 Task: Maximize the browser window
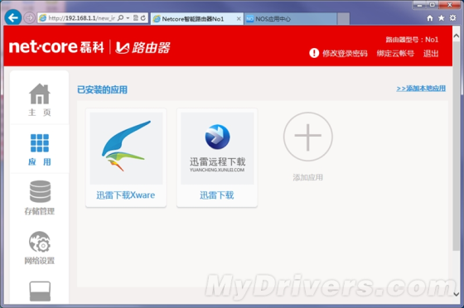[x=433, y=5]
